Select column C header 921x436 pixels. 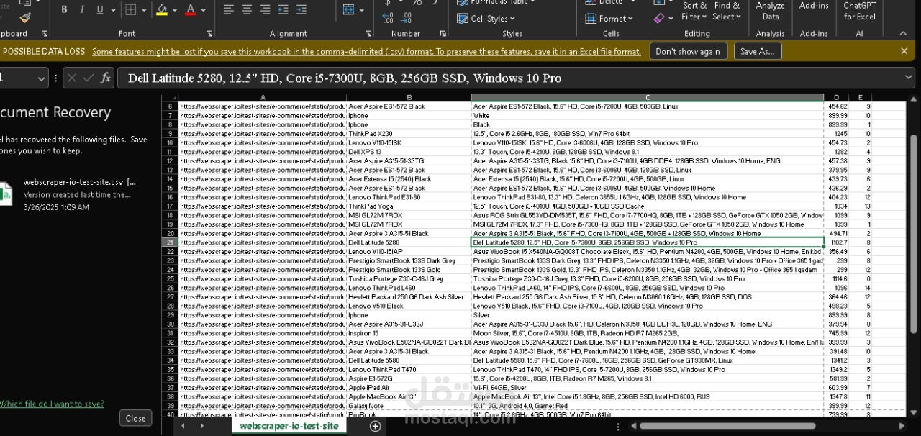point(648,97)
